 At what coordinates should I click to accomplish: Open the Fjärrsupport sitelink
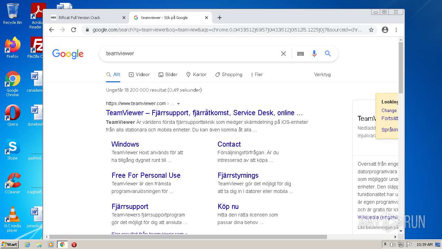point(130,206)
